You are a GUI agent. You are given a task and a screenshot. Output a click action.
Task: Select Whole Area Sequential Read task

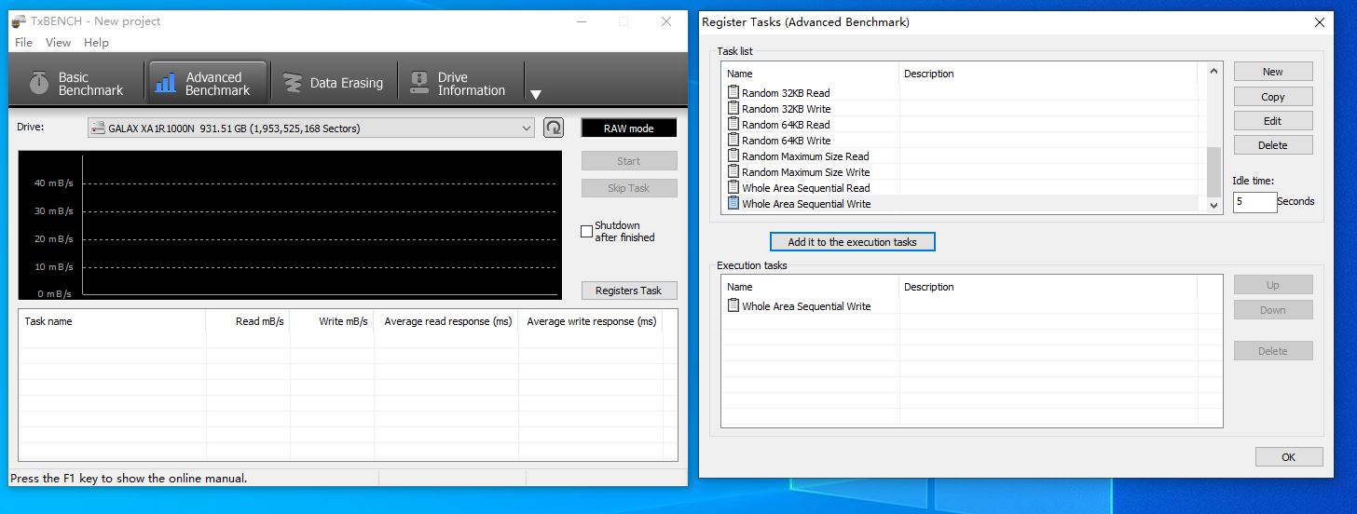point(805,188)
